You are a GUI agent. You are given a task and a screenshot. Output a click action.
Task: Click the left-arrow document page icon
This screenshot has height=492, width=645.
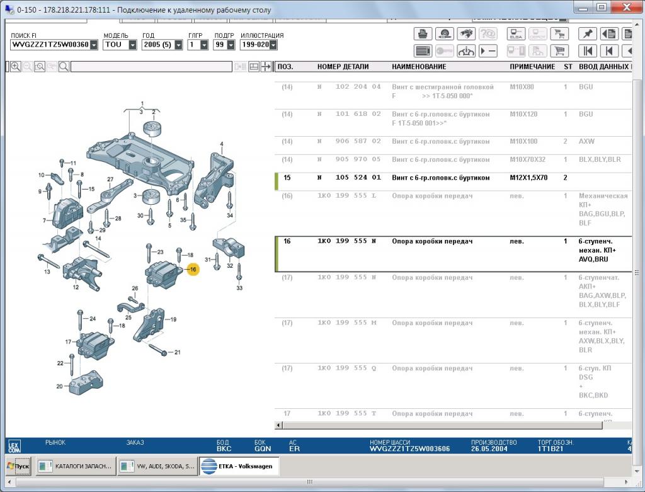[609, 34]
